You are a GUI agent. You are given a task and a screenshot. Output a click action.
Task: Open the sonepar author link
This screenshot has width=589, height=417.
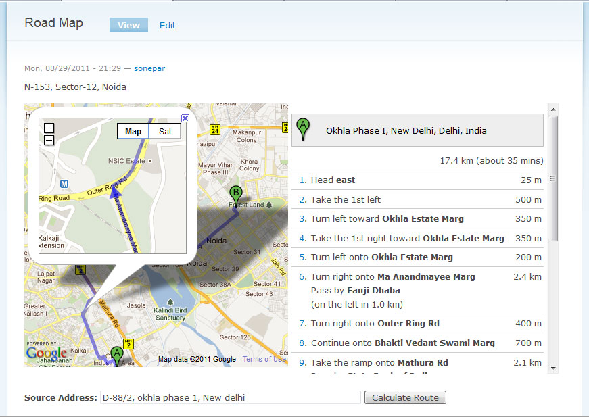(149, 68)
